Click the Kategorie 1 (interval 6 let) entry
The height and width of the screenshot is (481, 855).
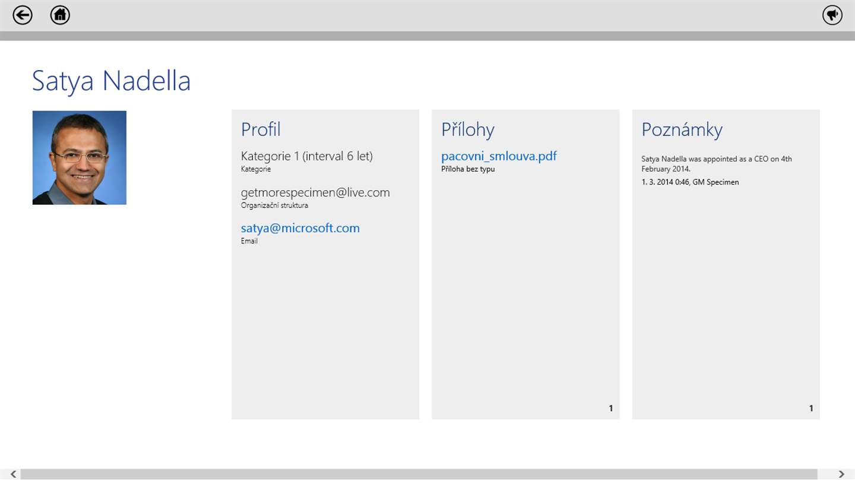click(306, 156)
